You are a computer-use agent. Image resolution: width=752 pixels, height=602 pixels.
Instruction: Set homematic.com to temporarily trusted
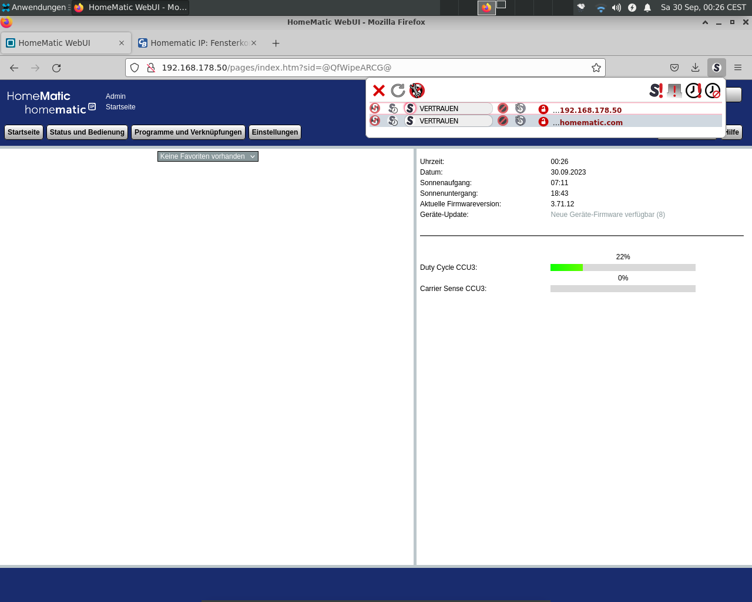(393, 121)
